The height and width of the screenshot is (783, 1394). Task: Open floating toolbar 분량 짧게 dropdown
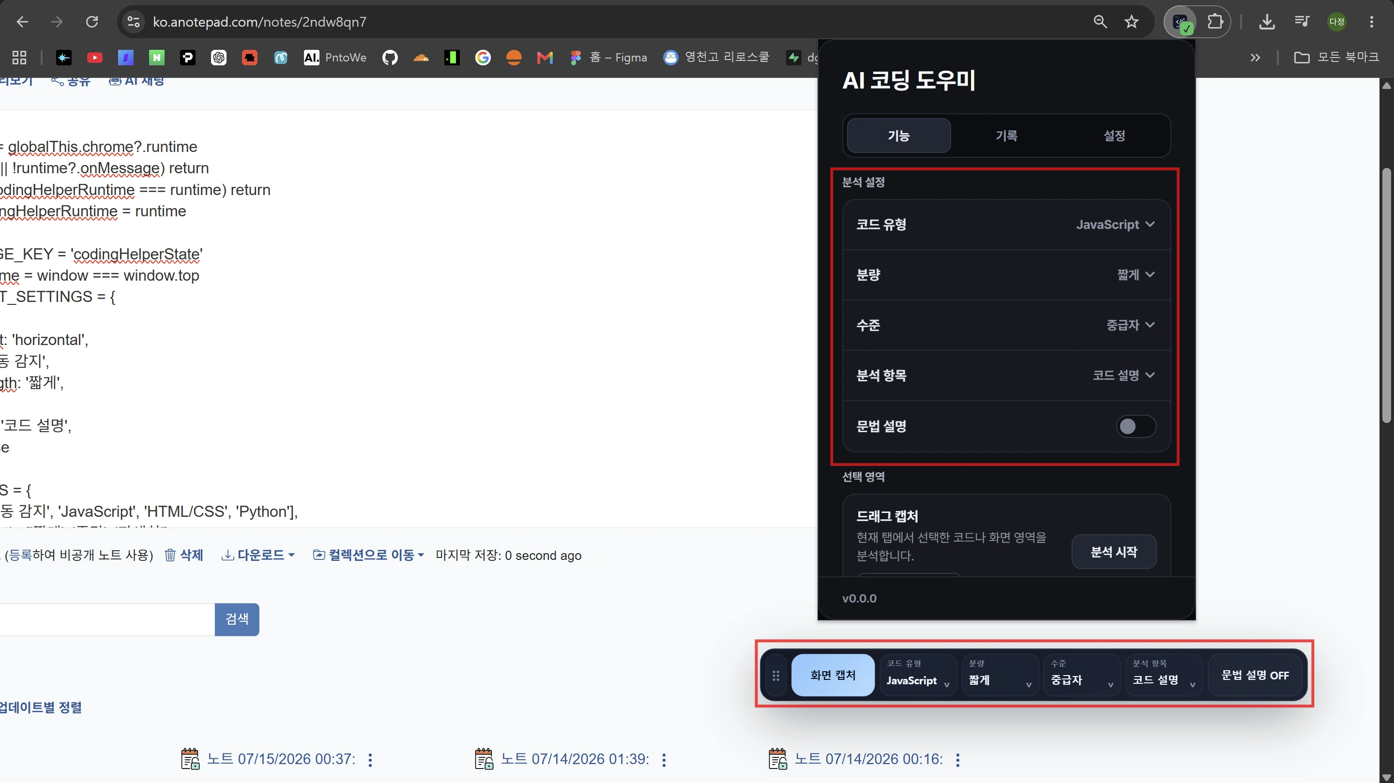pyautogui.click(x=1000, y=675)
